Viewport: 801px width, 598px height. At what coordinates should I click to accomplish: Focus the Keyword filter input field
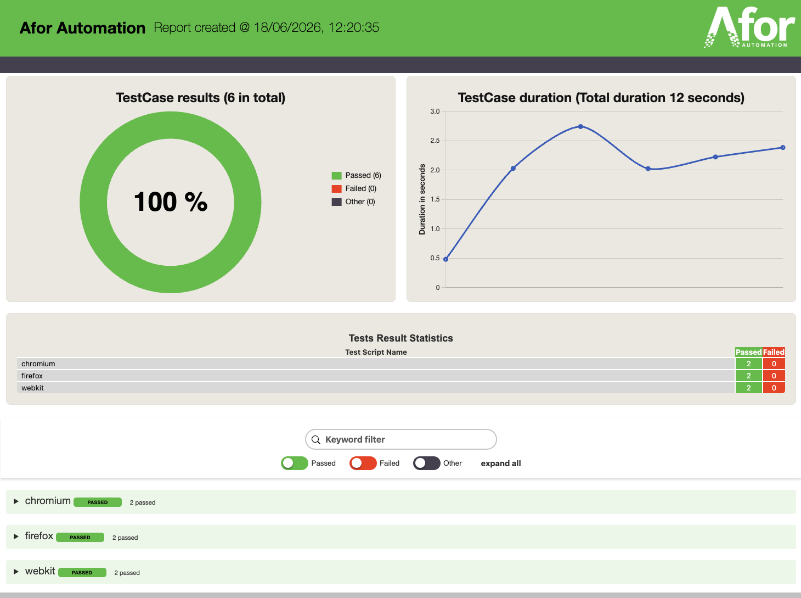pos(401,439)
